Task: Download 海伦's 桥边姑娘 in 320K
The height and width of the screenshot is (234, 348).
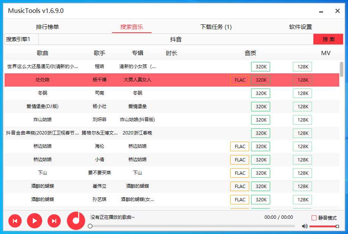Action: pyautogui.click(x=261, y=147)
